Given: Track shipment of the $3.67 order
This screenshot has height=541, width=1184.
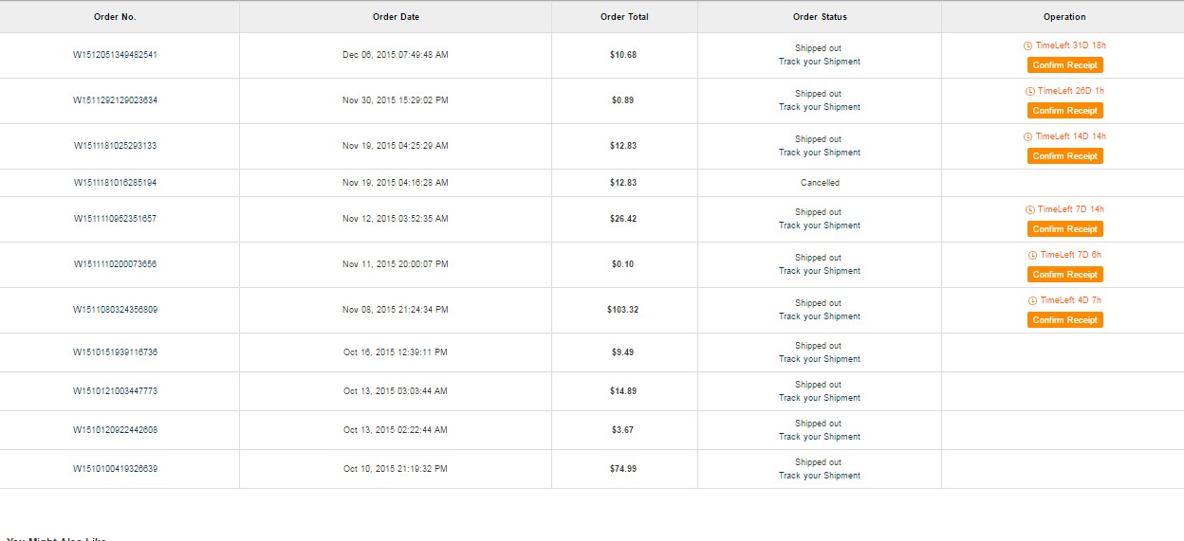Looking at the screenshot, I should click(x=820, y=437).
